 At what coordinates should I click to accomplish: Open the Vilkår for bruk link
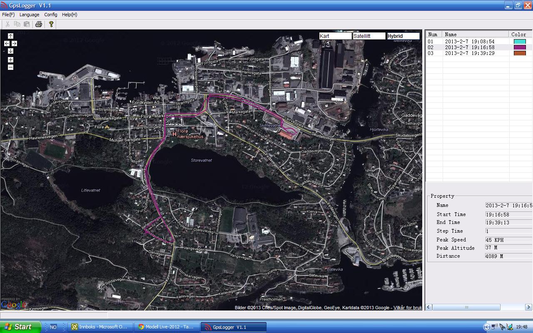point(408,308)
